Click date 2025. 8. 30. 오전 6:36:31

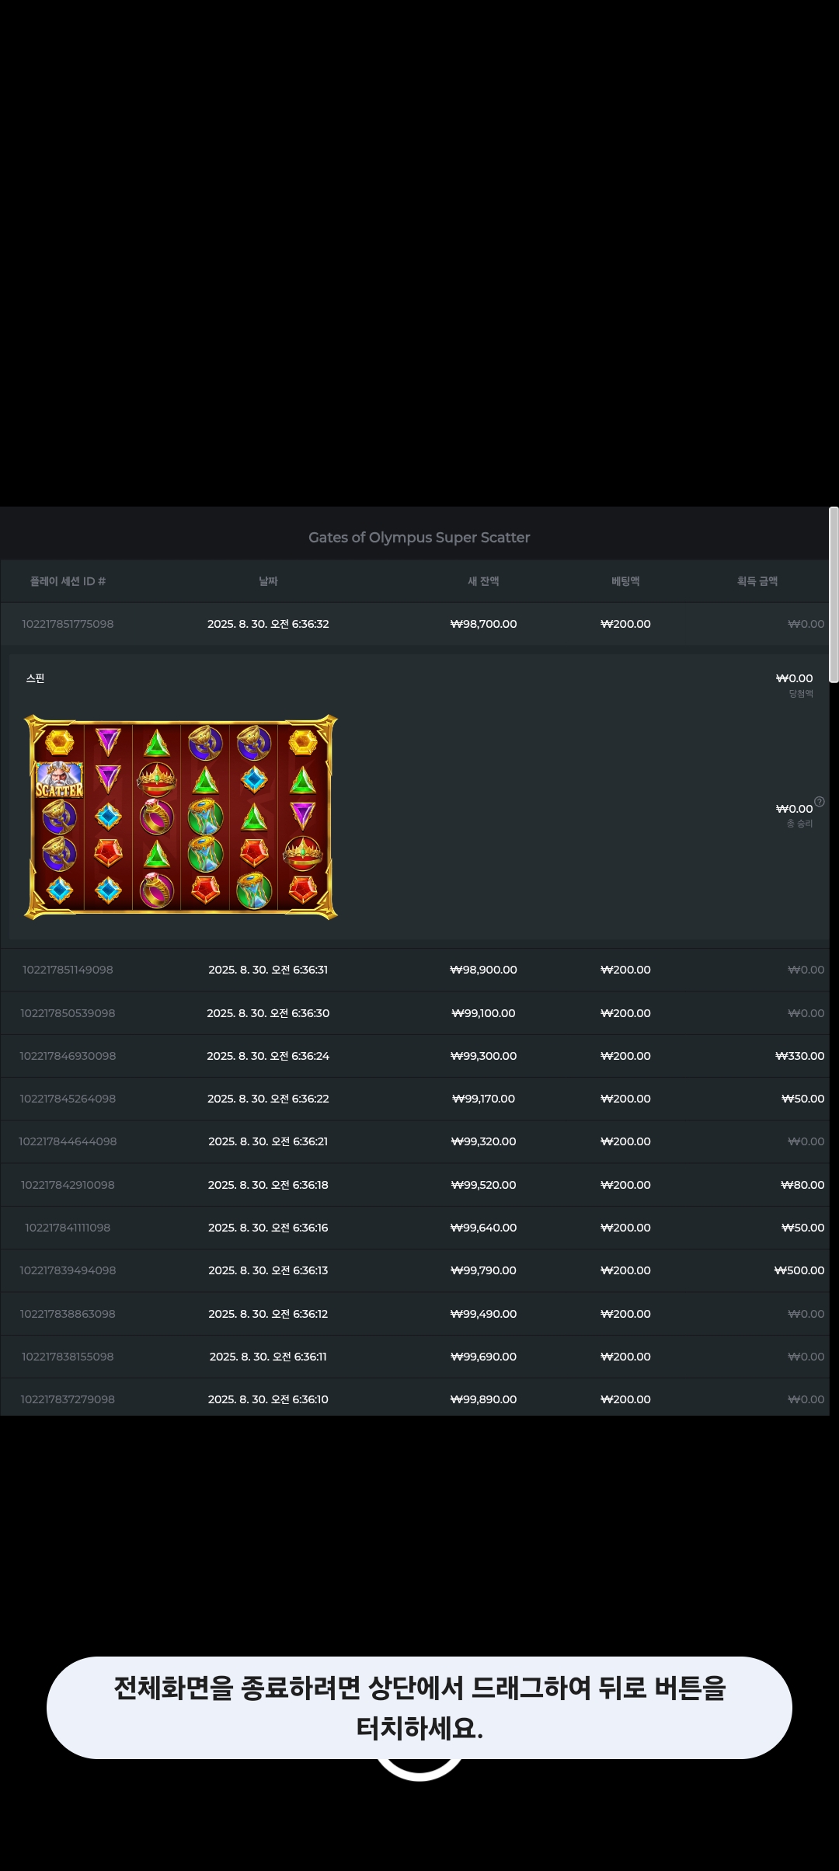268,970
